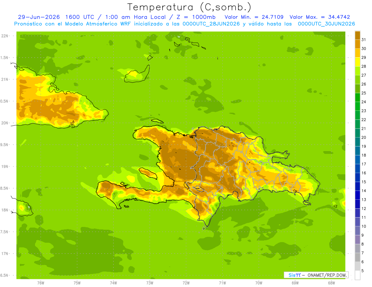
Task: Click legend value '15'
Action: click(364, 182)
